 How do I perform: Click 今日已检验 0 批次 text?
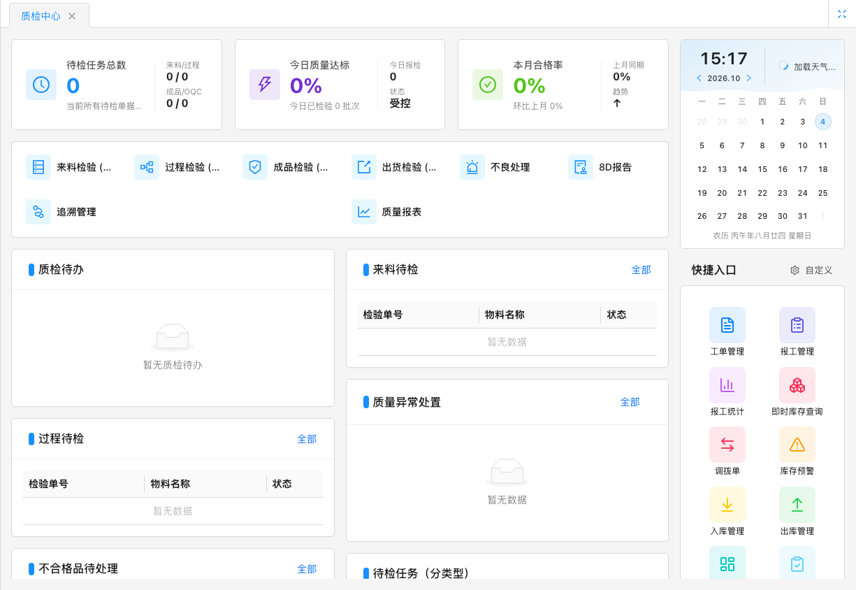(x=325, y=106)
